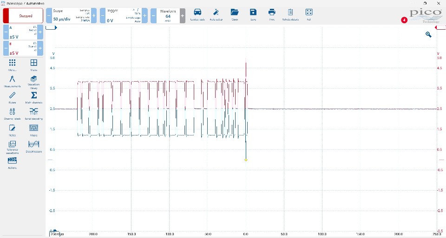This screenshot has height=238, width=446.
Task: Decrease scope timebase with minus
Action: 49,16
